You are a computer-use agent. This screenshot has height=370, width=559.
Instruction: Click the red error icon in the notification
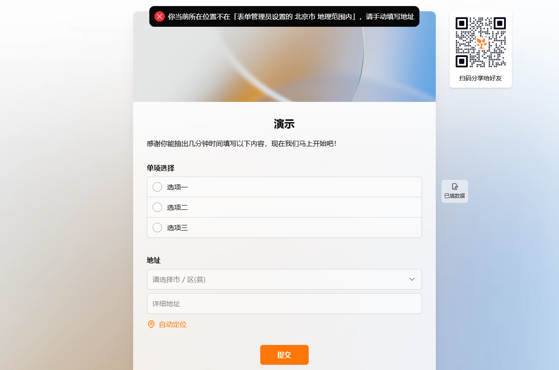160,16
